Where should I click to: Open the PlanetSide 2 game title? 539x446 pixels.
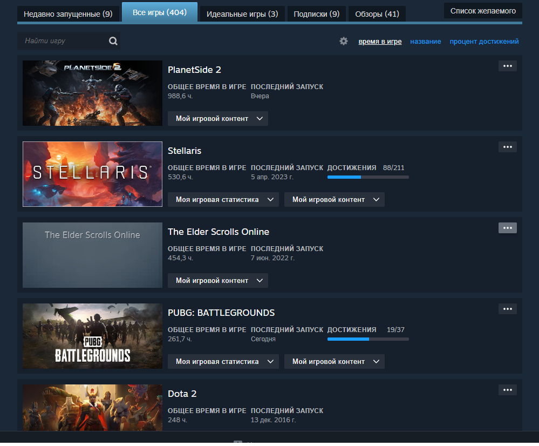pyautogui.click(x=194, y=70)
